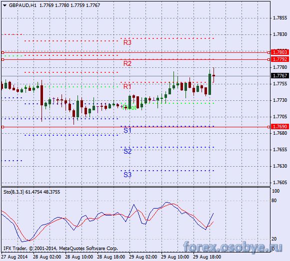290x261 pixels.
Task: Select the S1 support label
Action: pyautogui.click(x=127, y=131)
